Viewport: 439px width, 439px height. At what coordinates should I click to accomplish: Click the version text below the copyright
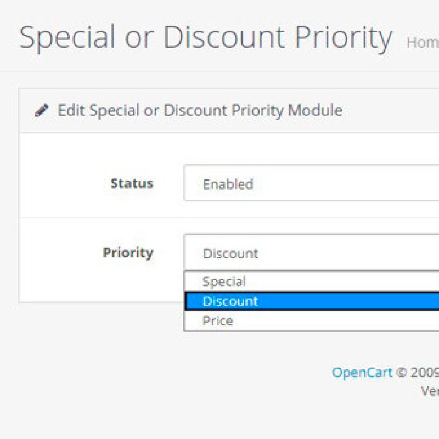click(x=430, y=390)
